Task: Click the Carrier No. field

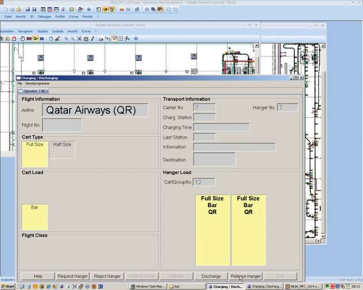Action: click(204, 108)
